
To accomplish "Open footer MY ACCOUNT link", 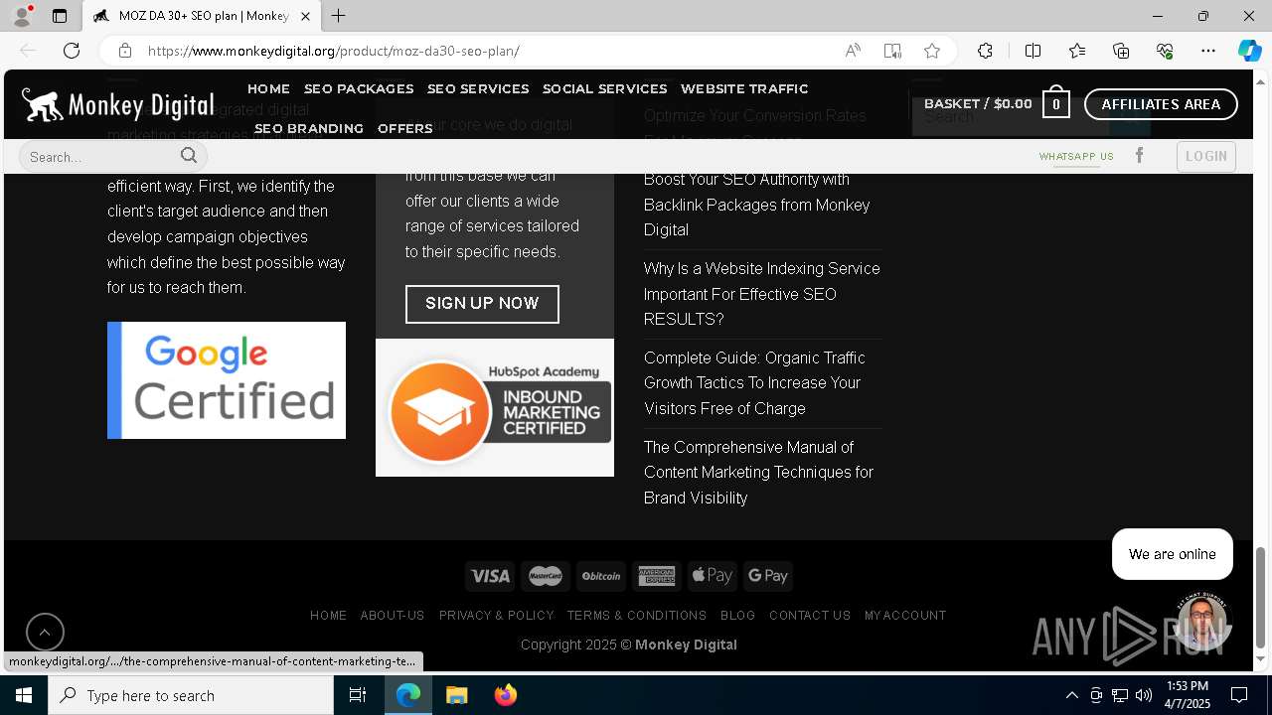I will click(905, 616).
